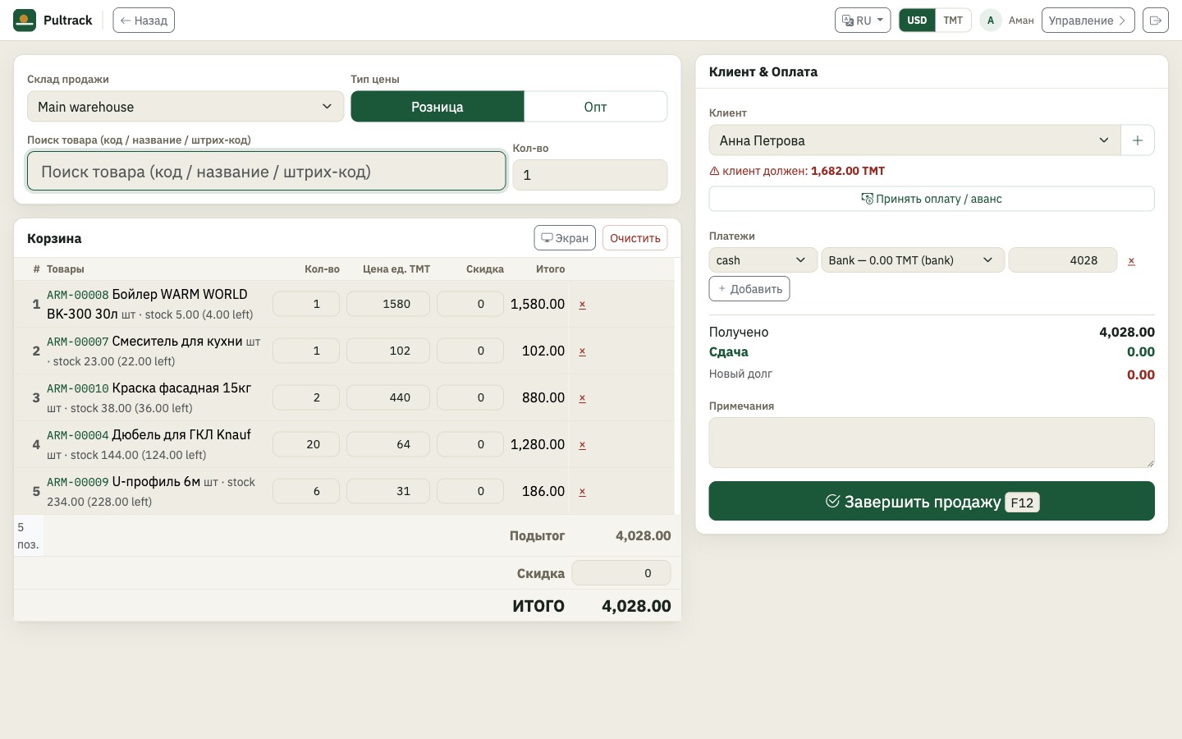The image size is (1182, 739).
Task: Delete the cash payment row
Action: (1131, 261)
